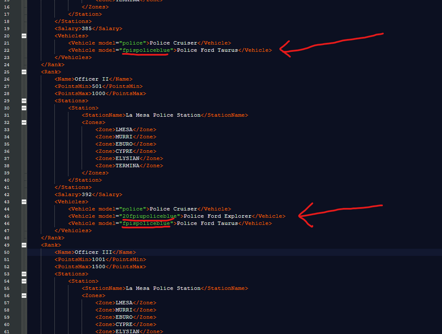The width and height of the screenshot is (442, 334).
Task: Collapse the Rank element on line 25
Action: pyautogui.click(x=24, y=72)
